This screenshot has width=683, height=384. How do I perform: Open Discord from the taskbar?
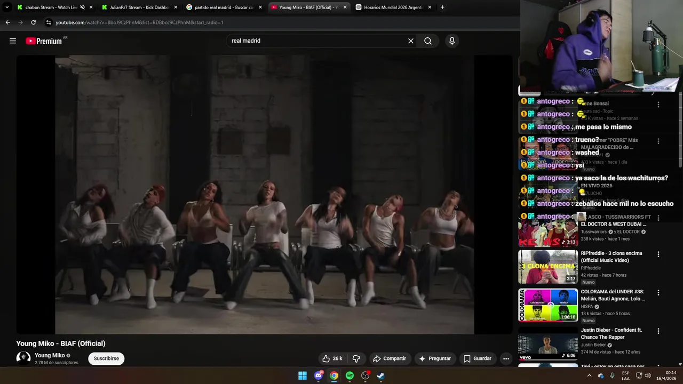pos(319,375)
